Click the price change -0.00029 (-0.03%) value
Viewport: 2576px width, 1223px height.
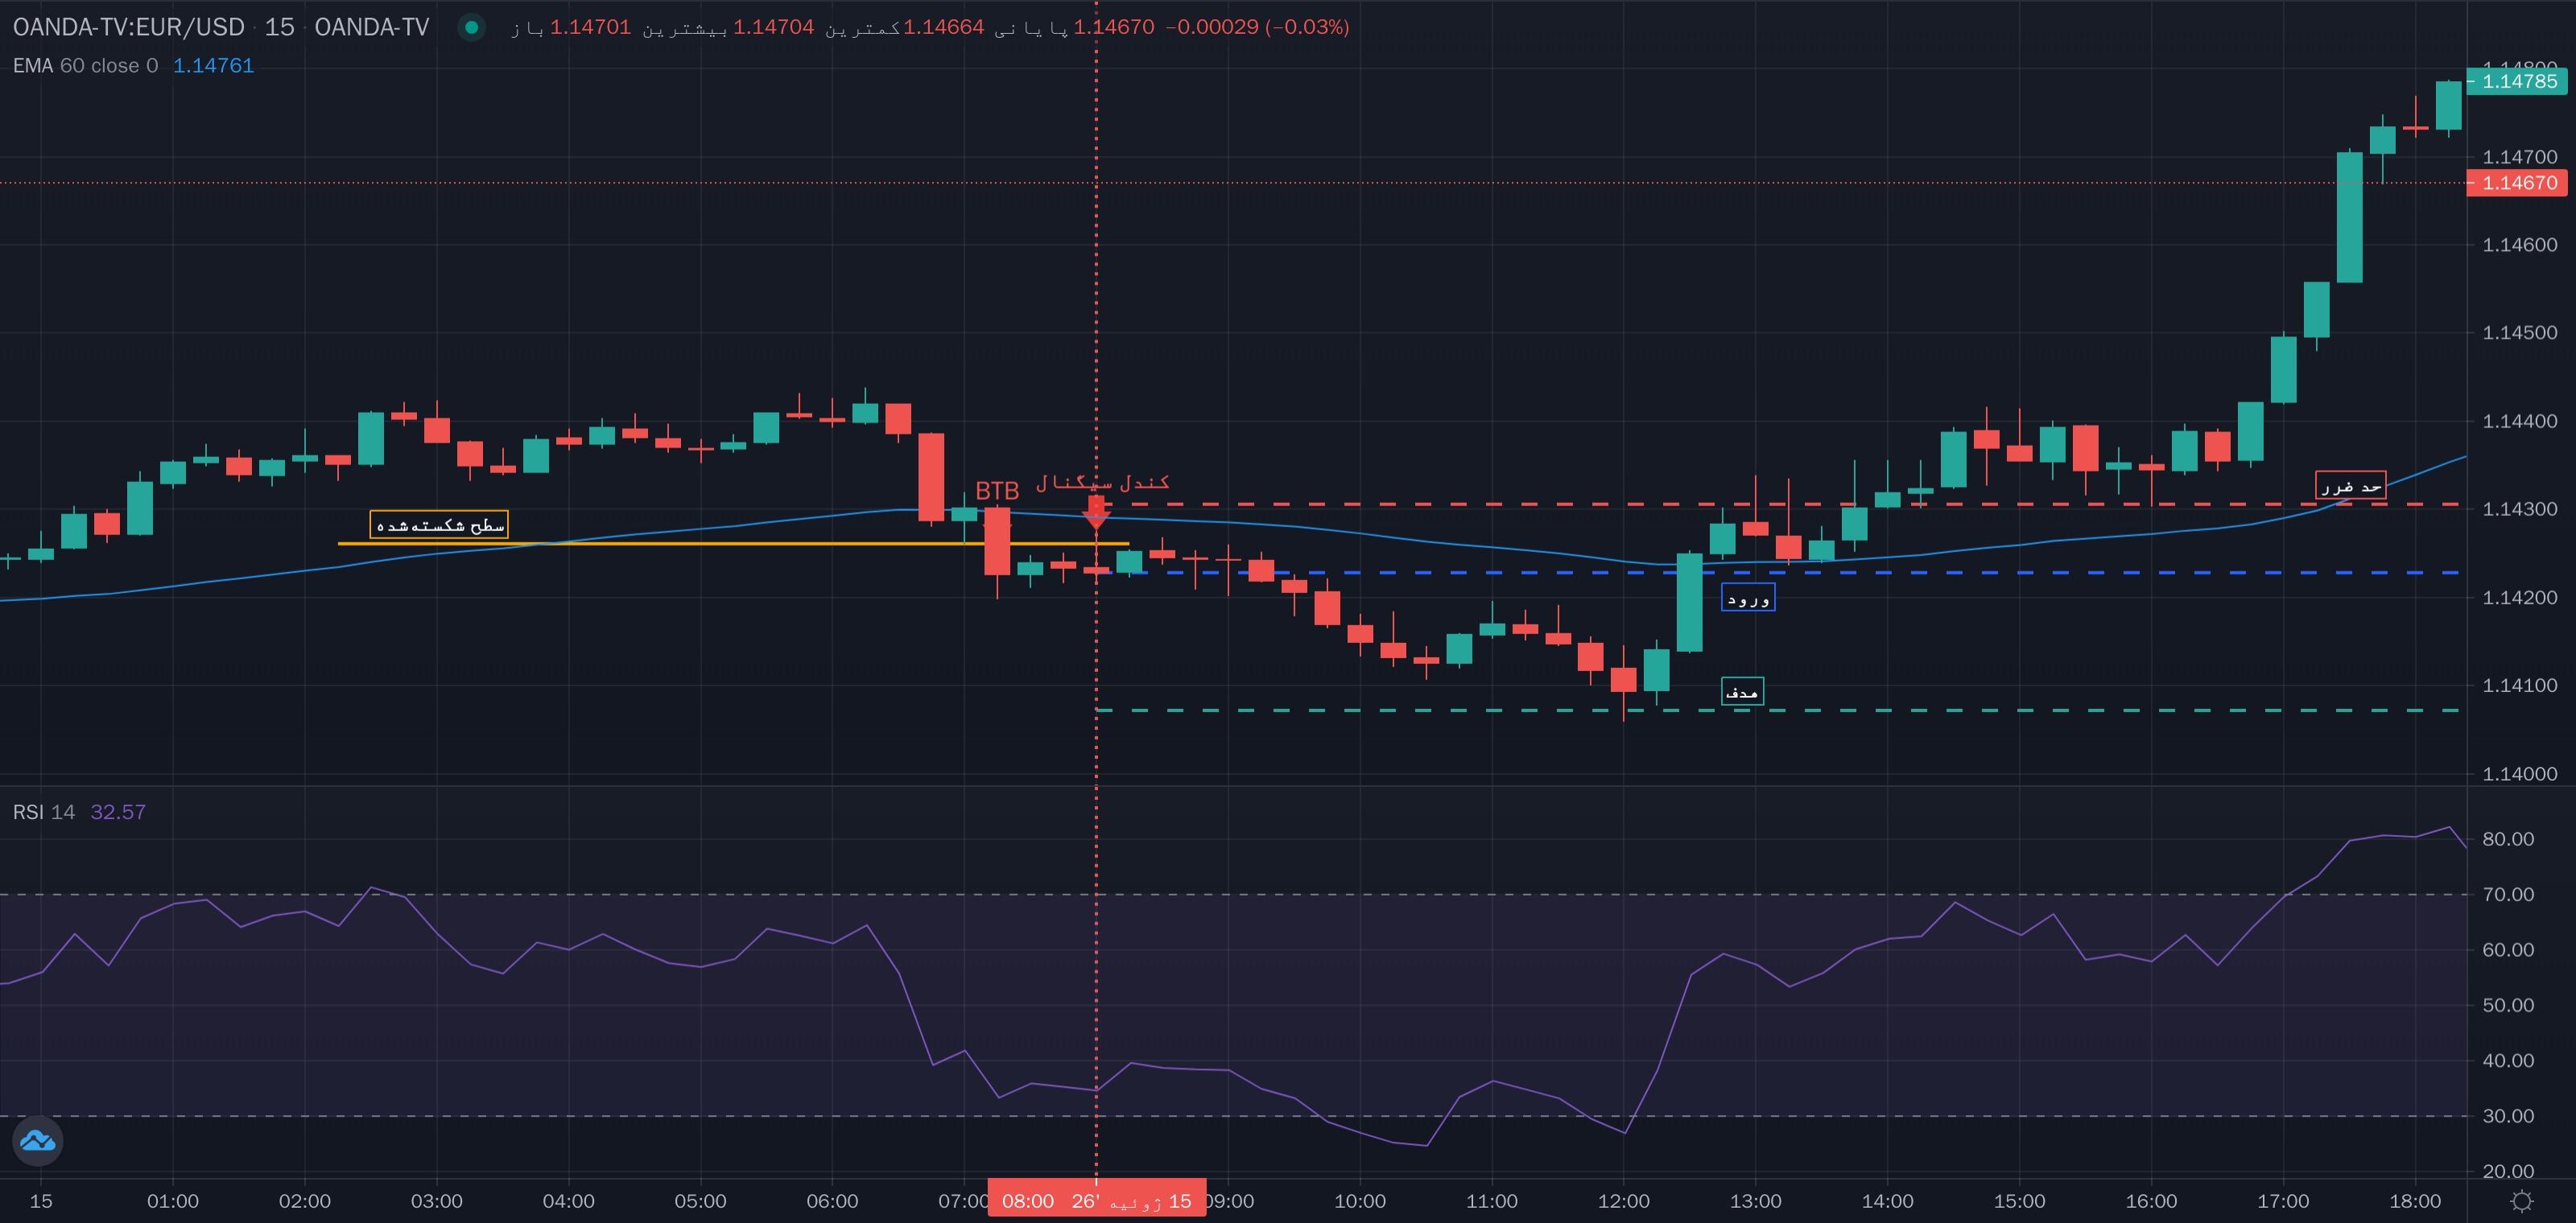coord(1257,27)
